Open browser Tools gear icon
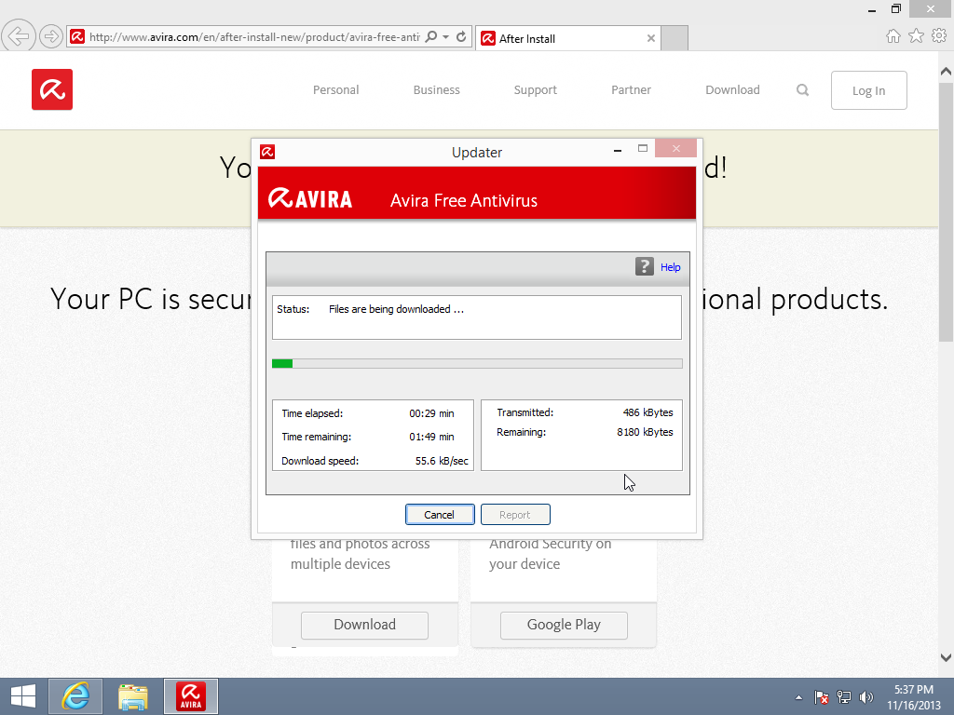This screenshot has height=715, width=954. (x=939, y=36)
